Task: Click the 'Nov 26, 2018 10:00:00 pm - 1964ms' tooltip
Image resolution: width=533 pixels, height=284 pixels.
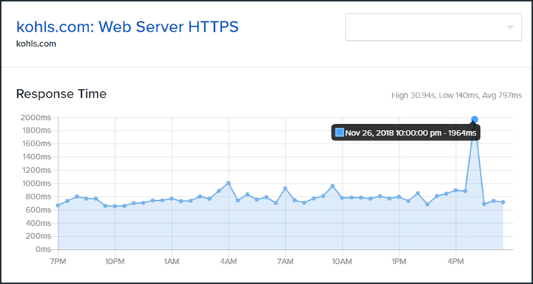Action: pyautogui.click(x=406, y=133)
